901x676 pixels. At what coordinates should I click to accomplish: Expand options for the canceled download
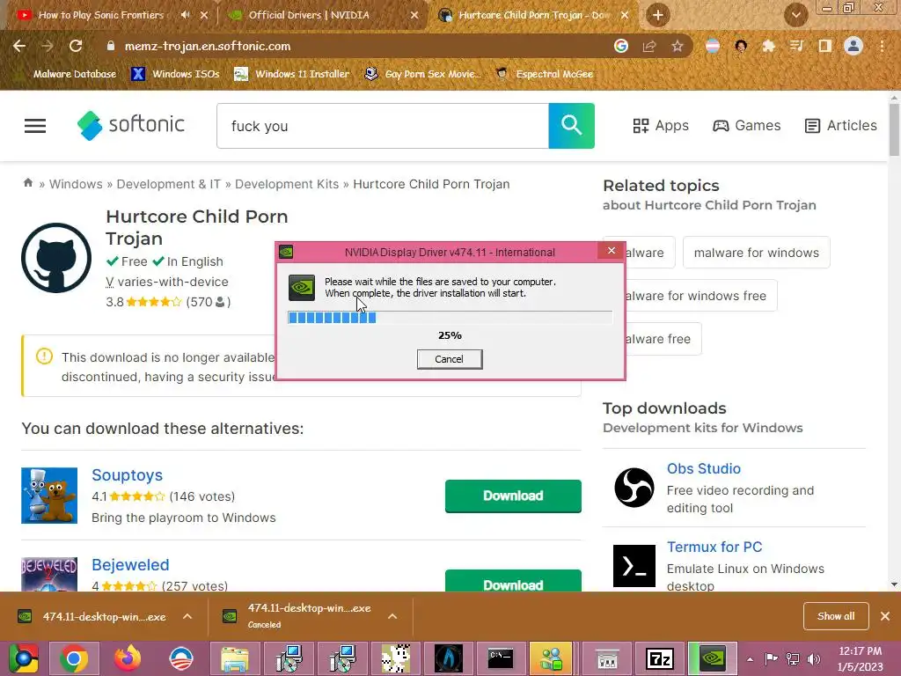(392, 616)
